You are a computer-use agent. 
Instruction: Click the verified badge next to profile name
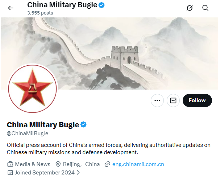coord(83,124)
